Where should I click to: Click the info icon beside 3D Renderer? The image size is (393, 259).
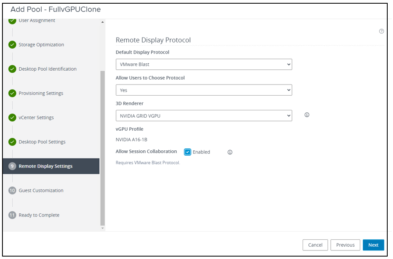306,115
